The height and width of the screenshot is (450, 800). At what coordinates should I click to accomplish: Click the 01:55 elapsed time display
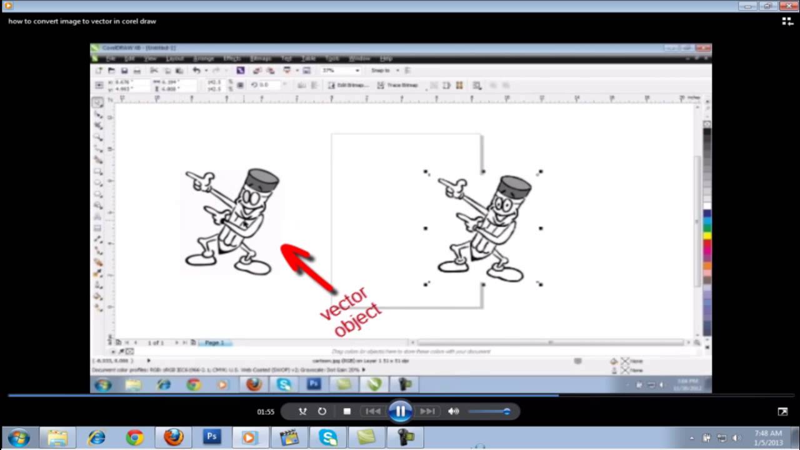pyautogui.click(x=266, y=412)
